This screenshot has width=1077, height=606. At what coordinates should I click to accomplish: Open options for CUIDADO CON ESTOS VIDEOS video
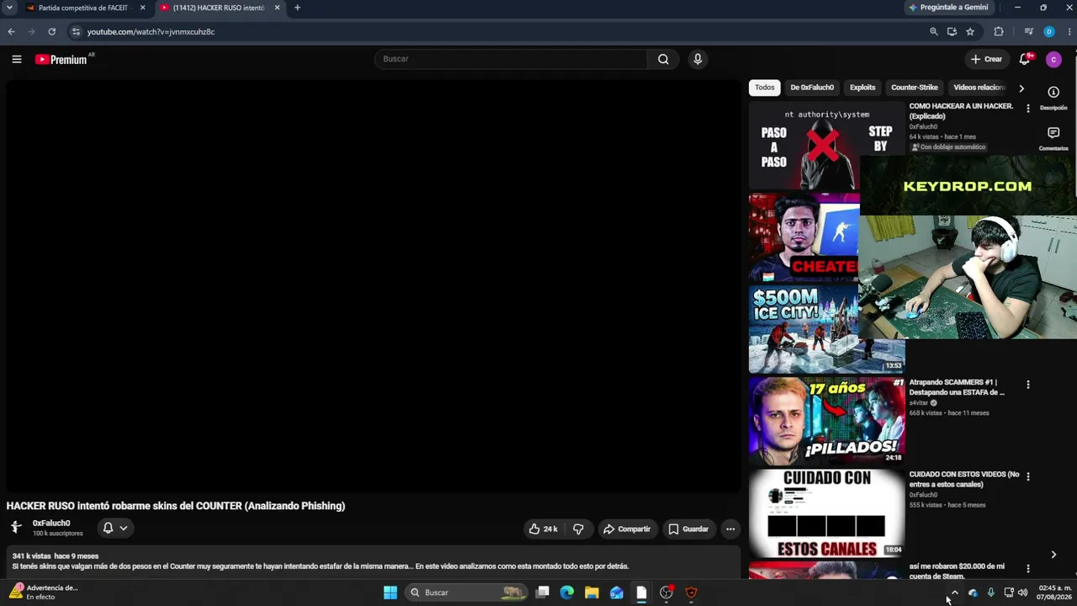coord(1027,476)
